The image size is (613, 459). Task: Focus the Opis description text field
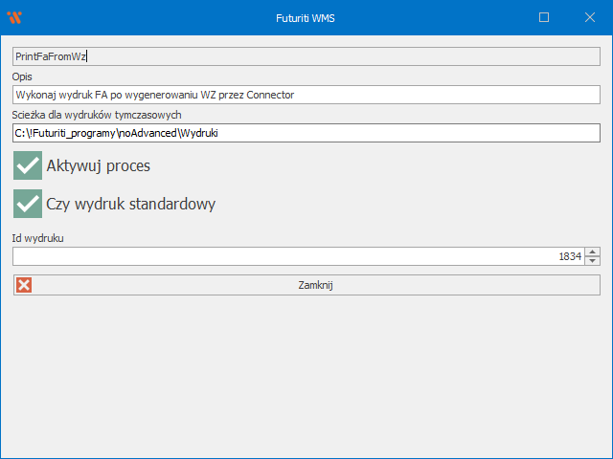(306, 95)
